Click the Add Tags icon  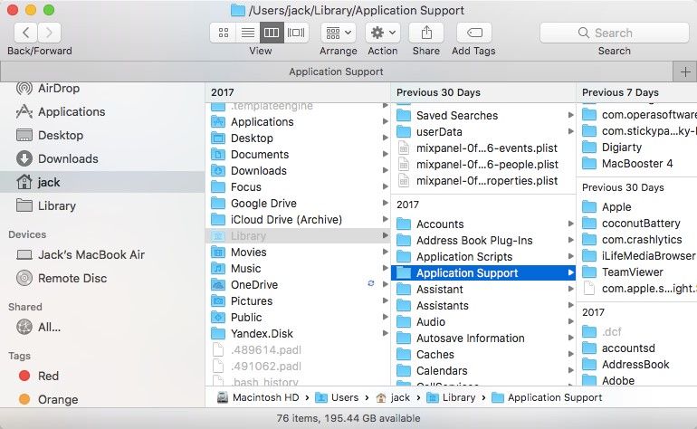pos(473,33)
